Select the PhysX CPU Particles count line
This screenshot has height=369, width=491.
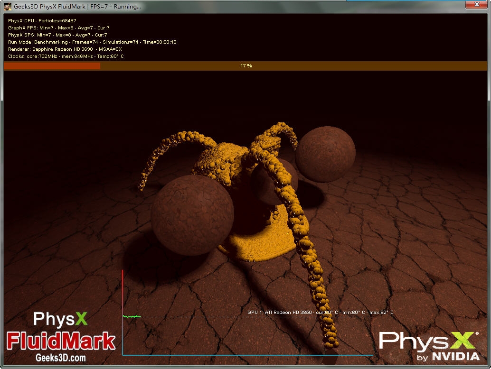tap(42, 21)
